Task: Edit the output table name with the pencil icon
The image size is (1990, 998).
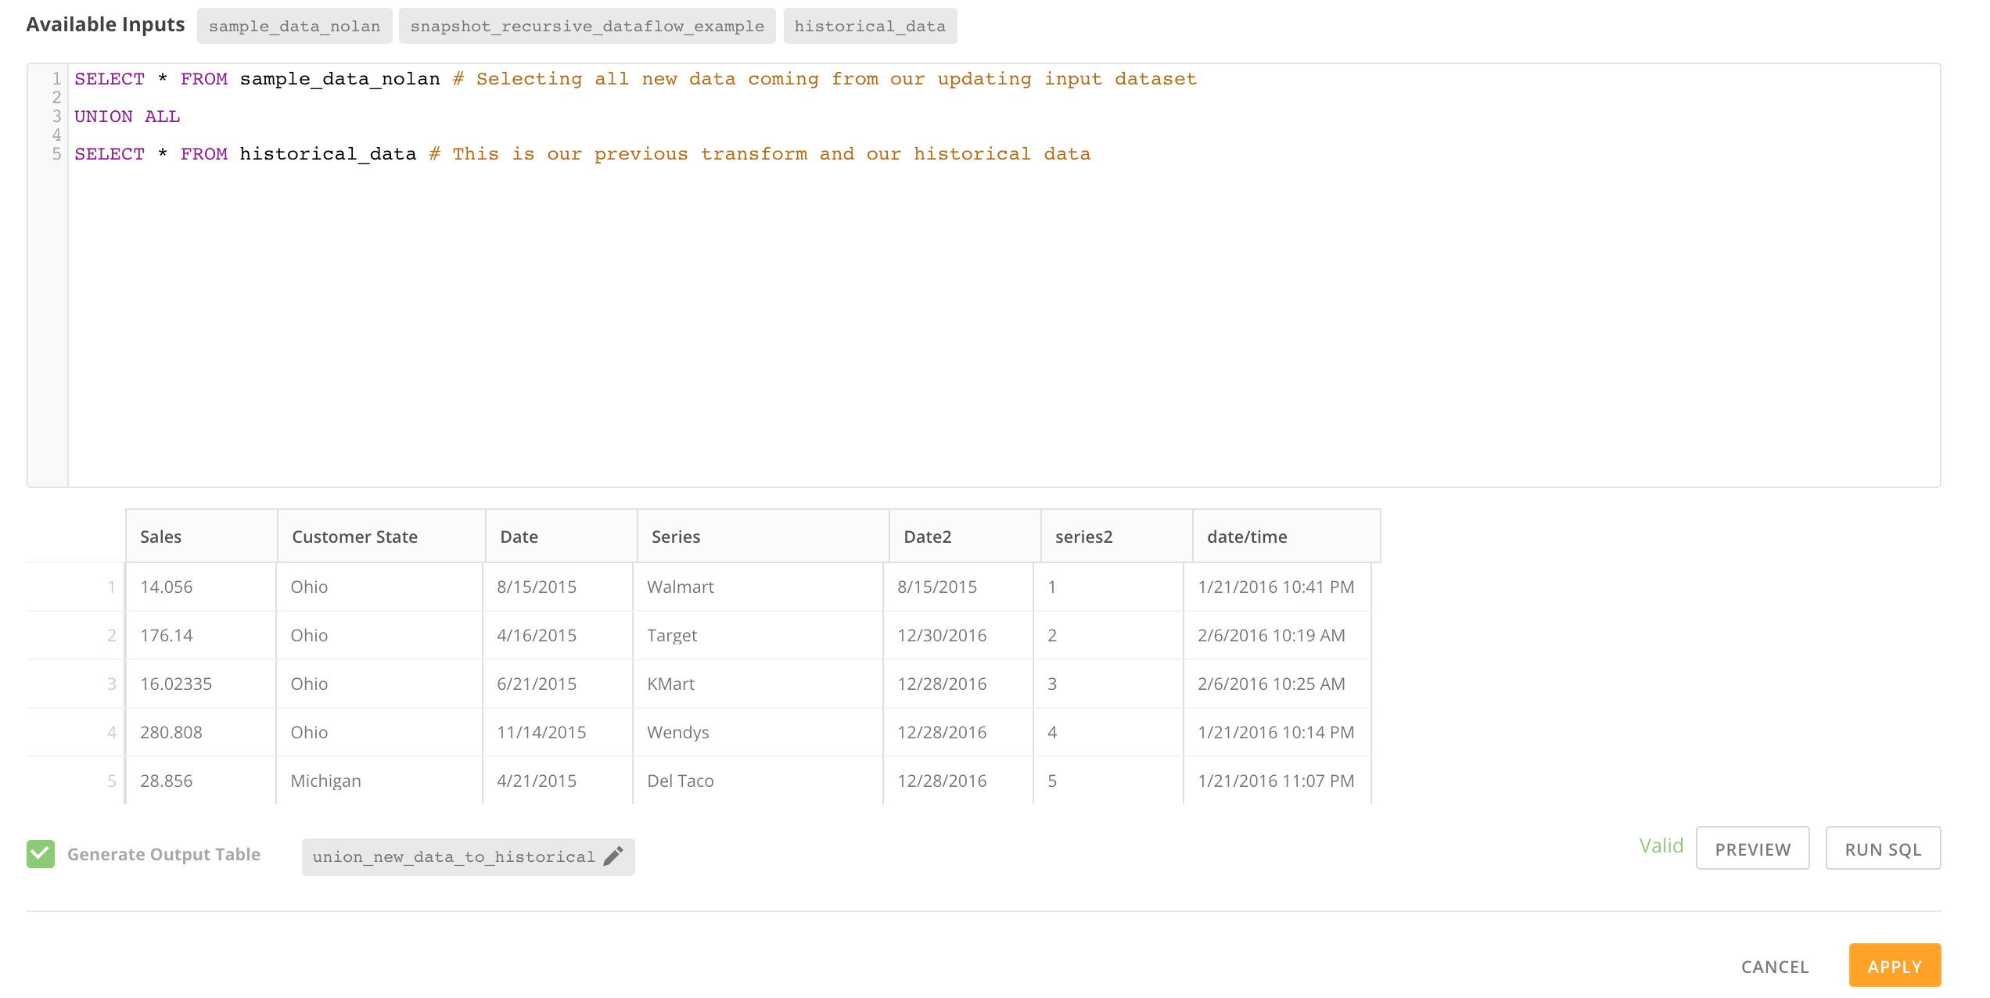Action: (x=613, y=856)
